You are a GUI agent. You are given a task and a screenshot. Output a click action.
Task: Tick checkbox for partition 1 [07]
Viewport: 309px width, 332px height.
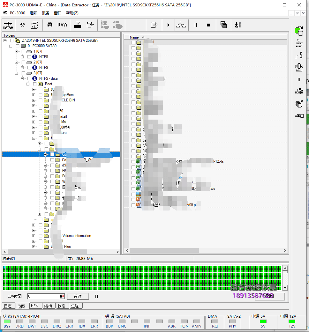23,51
